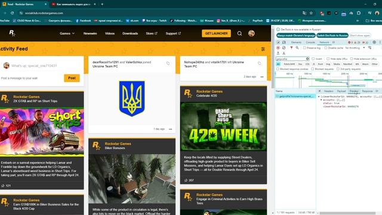Switch to the Elements tab
This screenshot has width=382, height=215.
pos(296,42)
